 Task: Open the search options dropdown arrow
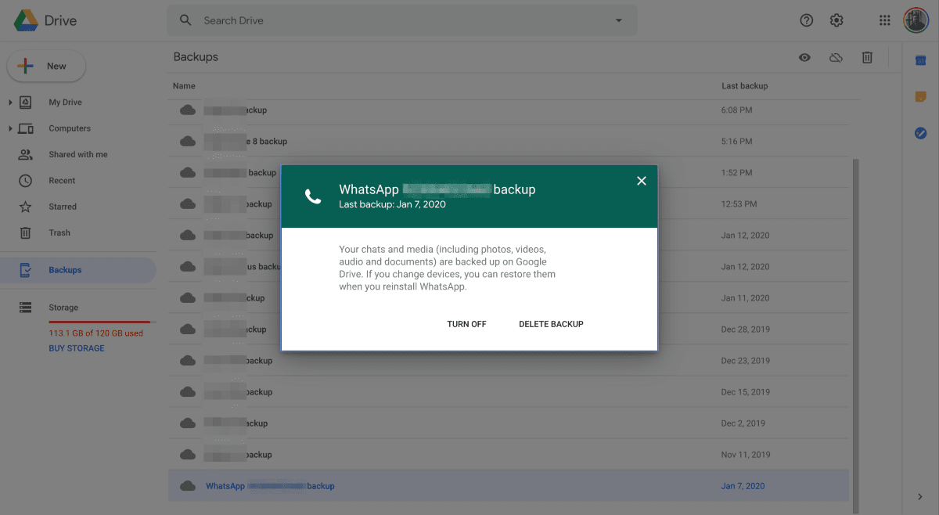pyautogui.click(x=618, y=20)
